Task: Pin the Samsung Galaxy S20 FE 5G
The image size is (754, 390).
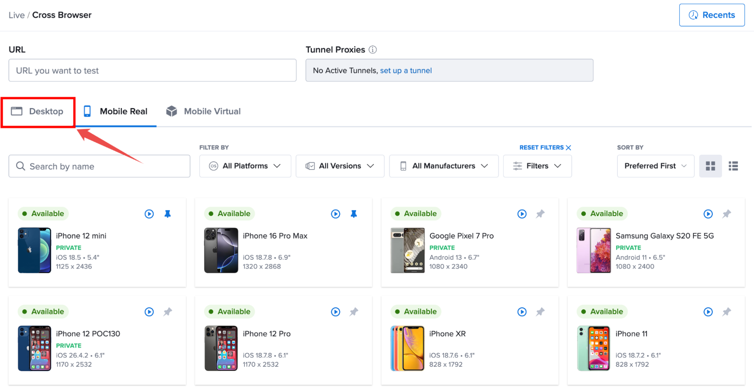Action: click(726, 214)
